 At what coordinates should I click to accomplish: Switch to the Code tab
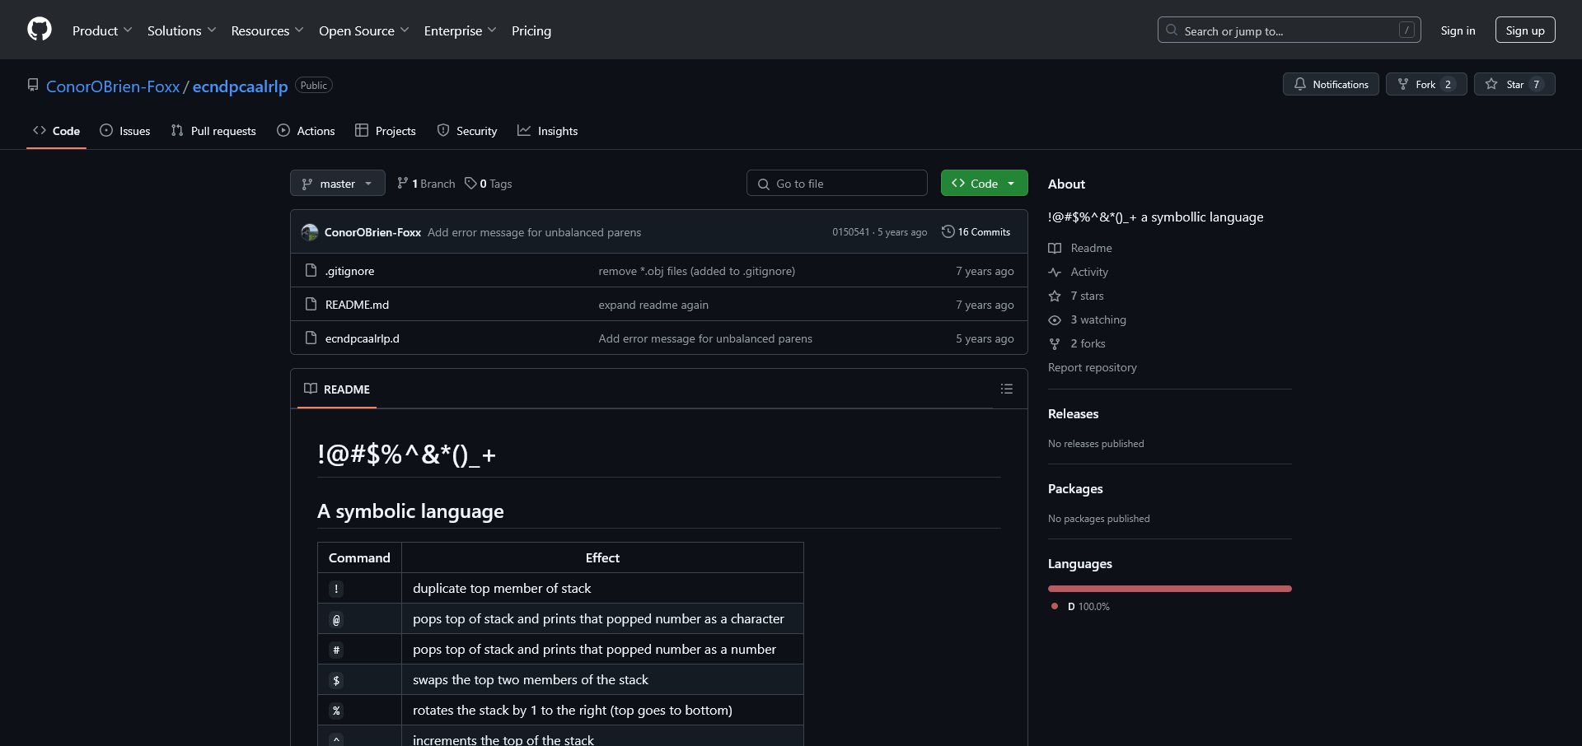click(56, 131)
